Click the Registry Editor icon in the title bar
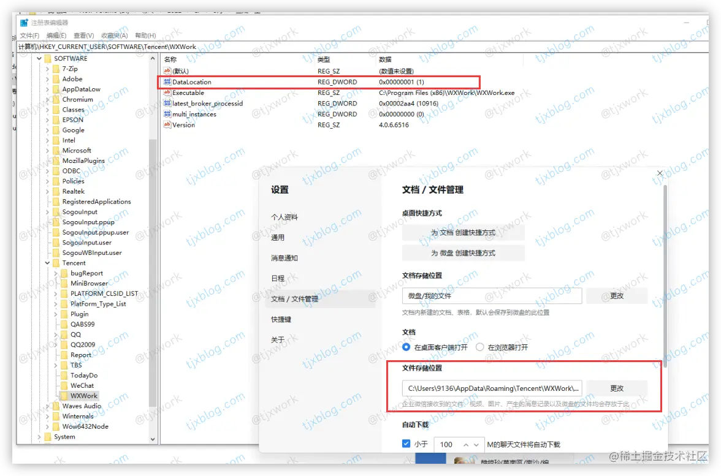Screen dimensions: 721x476 [x=23, y=22]
